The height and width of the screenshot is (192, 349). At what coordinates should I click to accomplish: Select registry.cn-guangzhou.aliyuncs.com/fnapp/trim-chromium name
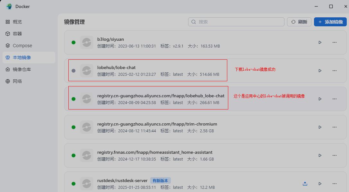157,124
